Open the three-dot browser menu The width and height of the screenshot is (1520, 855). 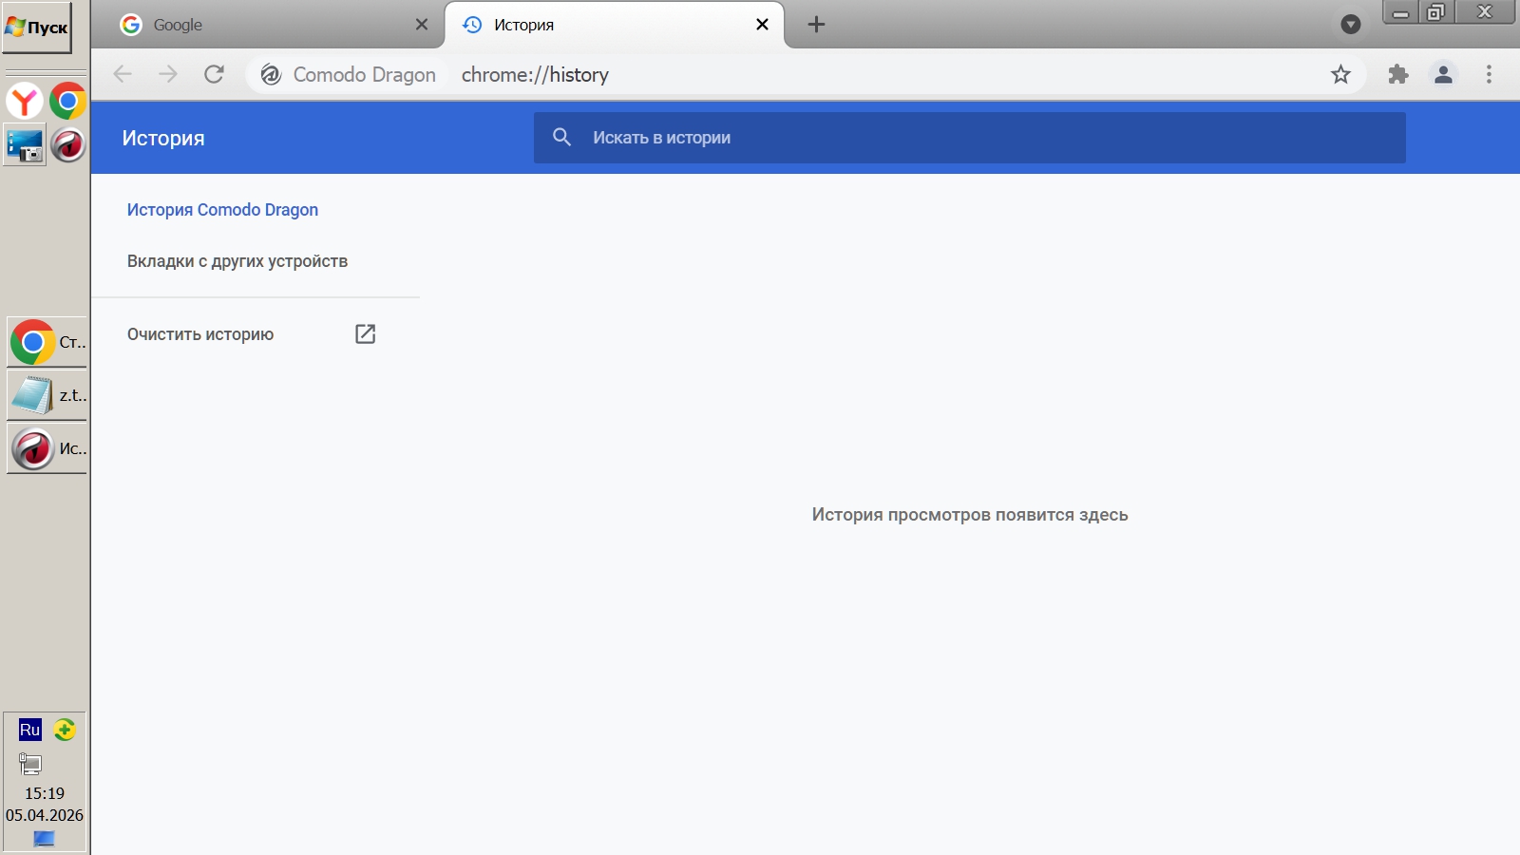[1489, 74]
